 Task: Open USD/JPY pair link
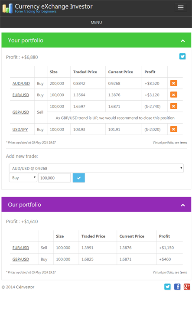point(20,129)
